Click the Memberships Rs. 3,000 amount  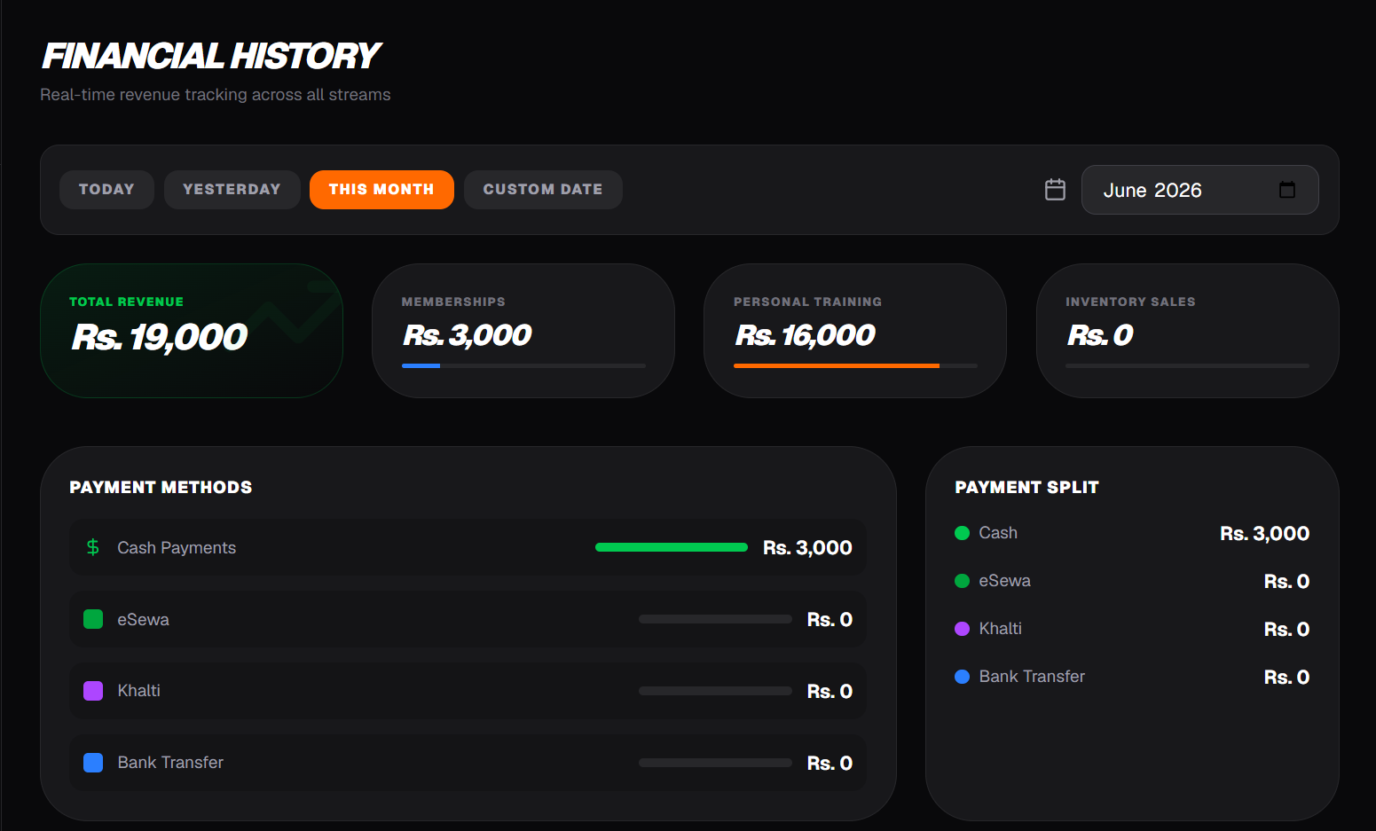(x=468, y=335)
